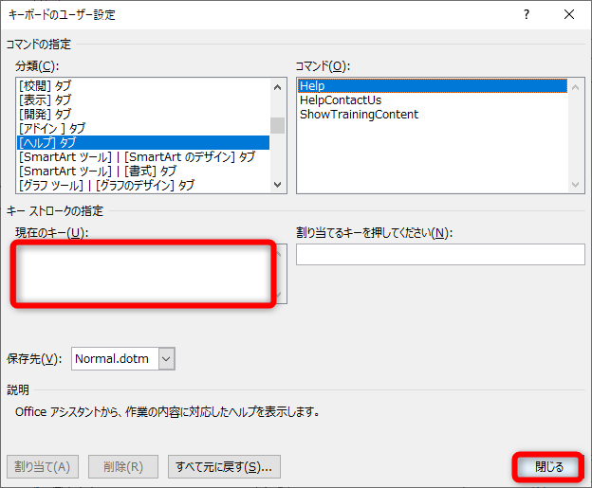This screenshot has width=592, height=488.
Task: Select [表示] タブ in category list
Action: tap(143, 99)
